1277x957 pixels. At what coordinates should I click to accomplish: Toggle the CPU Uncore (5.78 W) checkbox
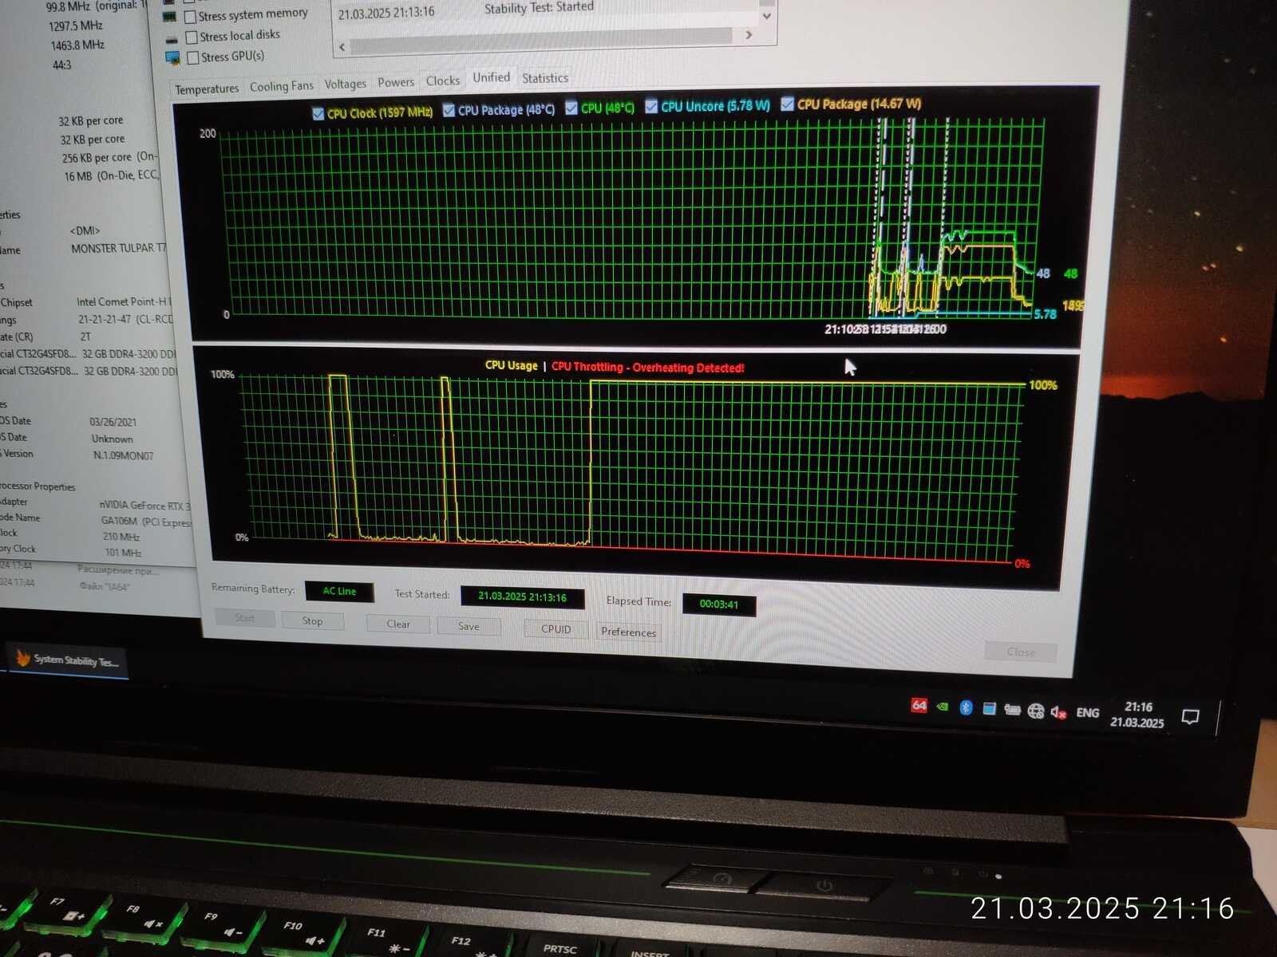point(651,106)
